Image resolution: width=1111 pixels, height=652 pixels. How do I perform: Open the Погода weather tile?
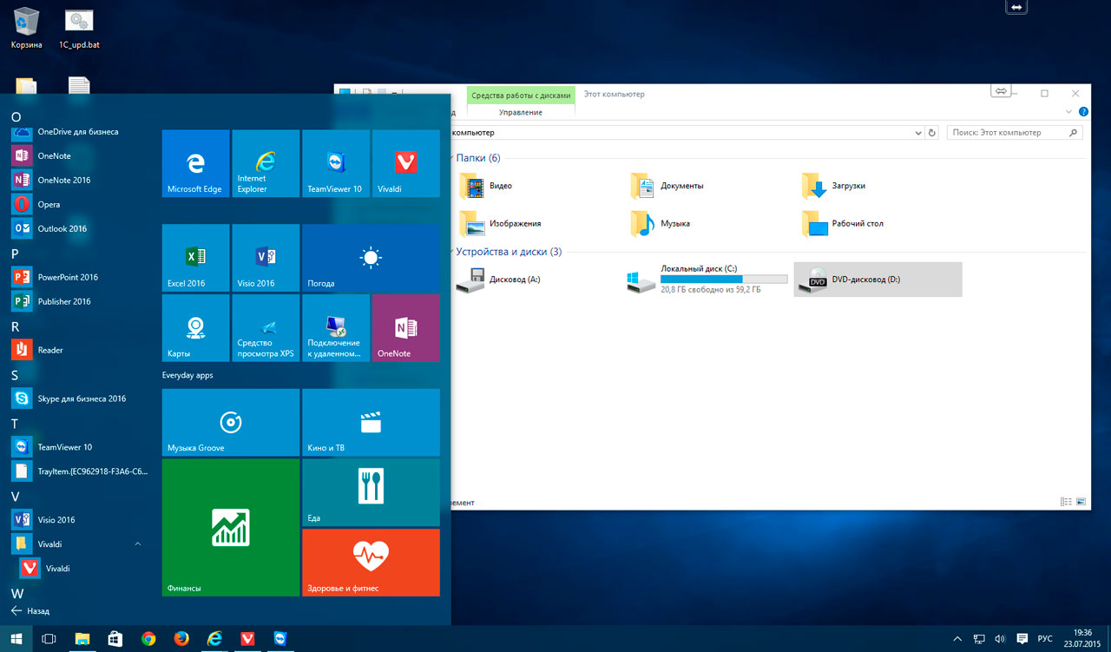[371, 258]
